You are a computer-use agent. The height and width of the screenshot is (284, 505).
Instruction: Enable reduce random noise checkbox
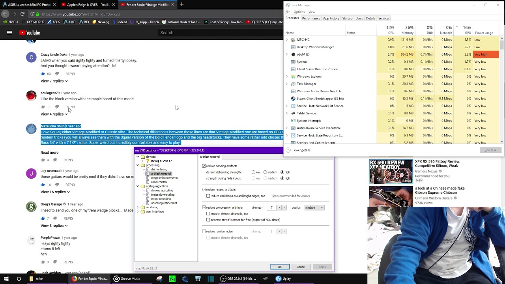point(204,232)
